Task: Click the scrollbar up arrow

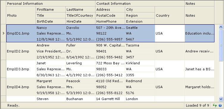Action: point(221,27)
